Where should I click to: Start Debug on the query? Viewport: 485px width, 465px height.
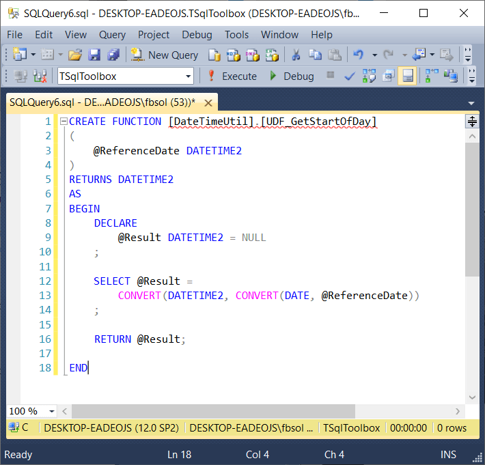pos(292,76)
